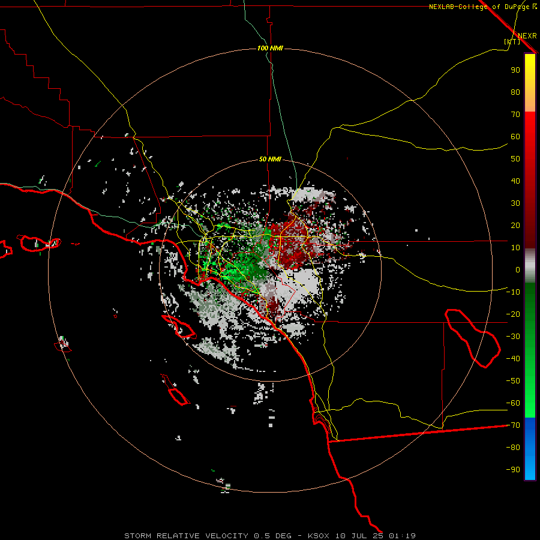The image size is (540, 540).
Task: Select the 0 scale value
Action: (x=518, y=269)
